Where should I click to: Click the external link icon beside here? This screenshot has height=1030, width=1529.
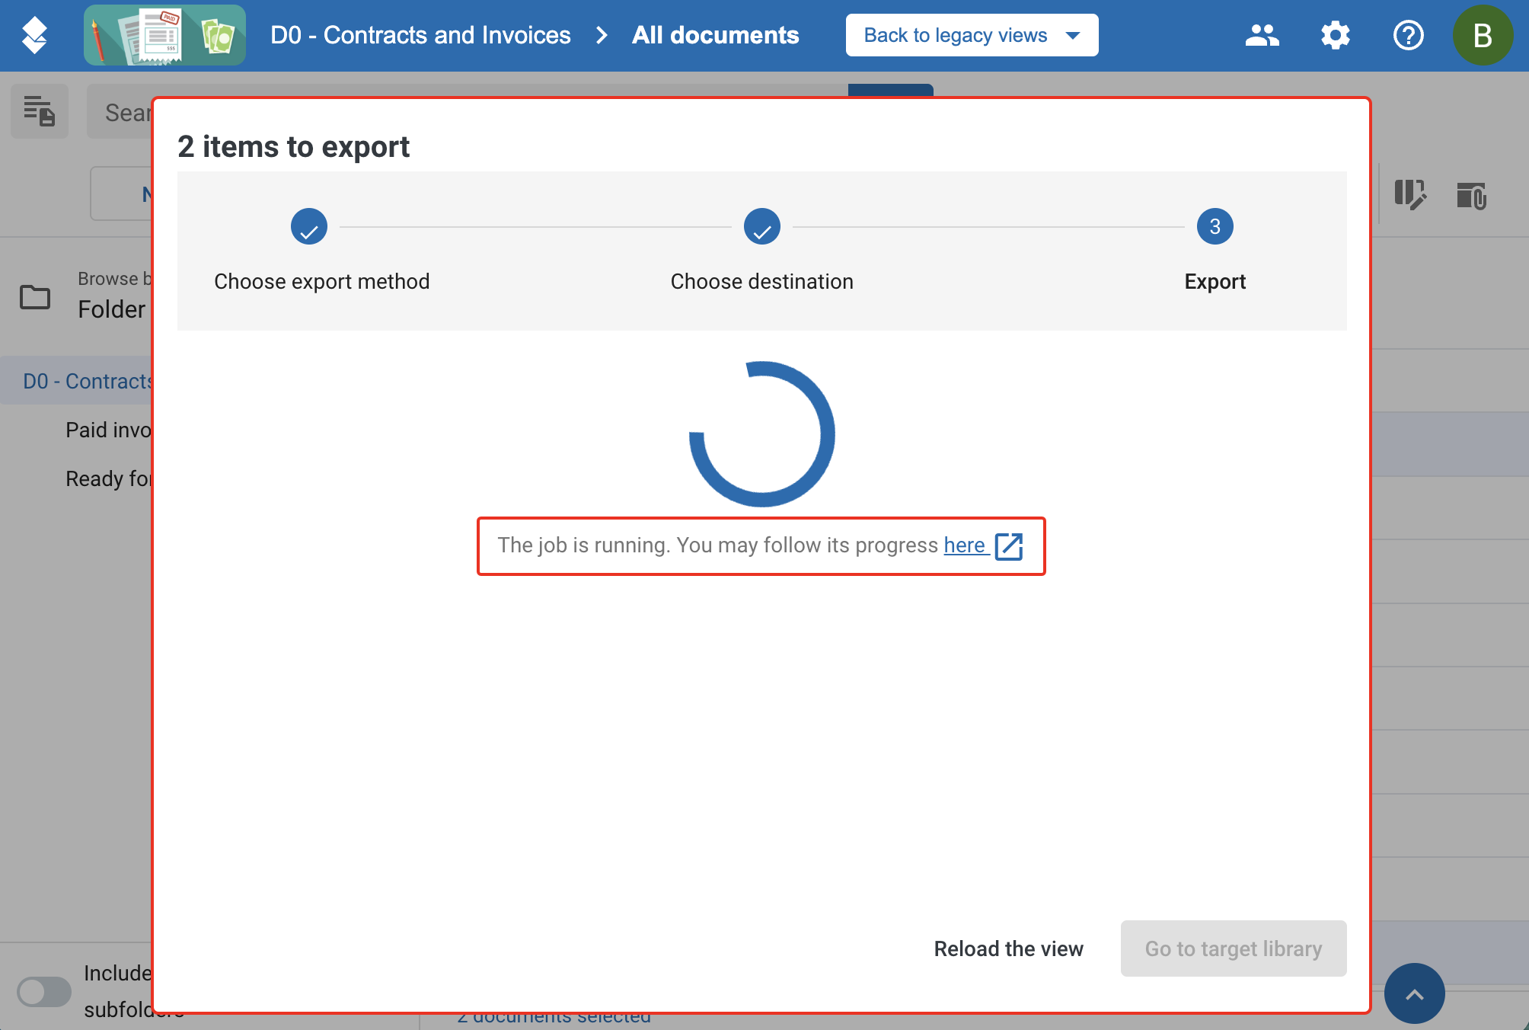[x=1009, y=545]
